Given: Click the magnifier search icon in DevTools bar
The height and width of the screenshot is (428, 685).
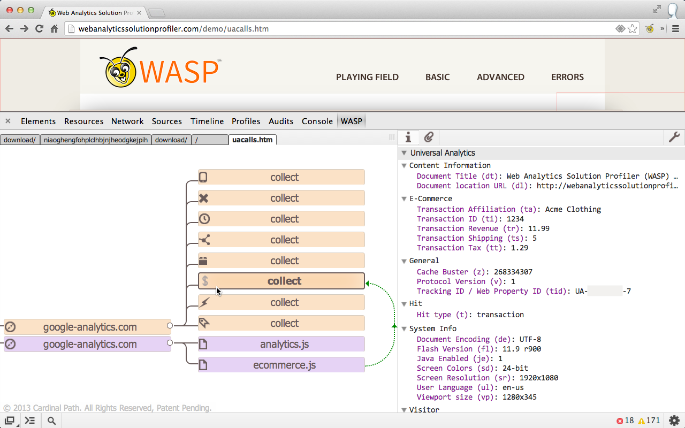Looking at the screenshot, I should pyautogui.click(x=51, y=421).
